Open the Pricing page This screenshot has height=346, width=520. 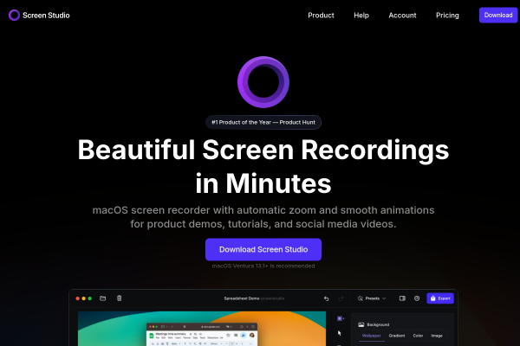(447, 16)
